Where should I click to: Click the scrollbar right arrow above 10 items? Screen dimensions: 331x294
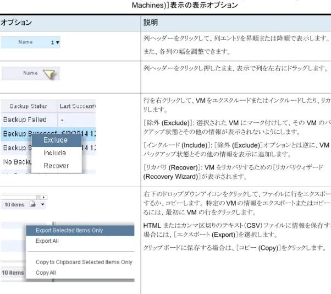click(x=43, y=198)
